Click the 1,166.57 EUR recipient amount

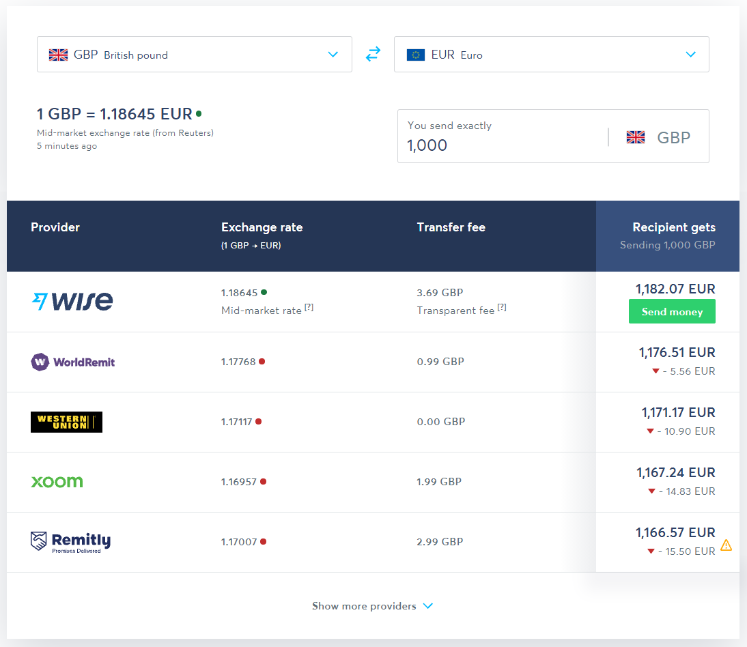click(x=675, y=532)
